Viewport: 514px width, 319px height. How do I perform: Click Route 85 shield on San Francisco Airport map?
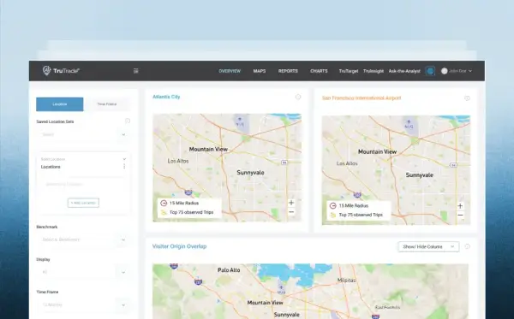pos(454,165)
